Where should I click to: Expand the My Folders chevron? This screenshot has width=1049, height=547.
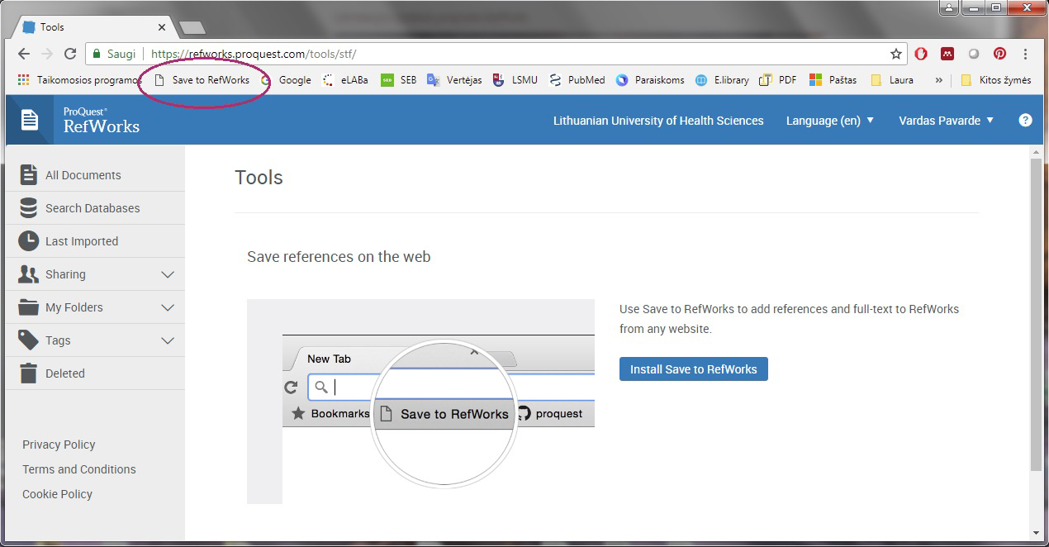click(168, 307)
